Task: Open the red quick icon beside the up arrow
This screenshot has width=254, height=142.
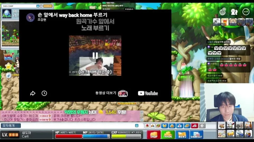Action: 194,126
